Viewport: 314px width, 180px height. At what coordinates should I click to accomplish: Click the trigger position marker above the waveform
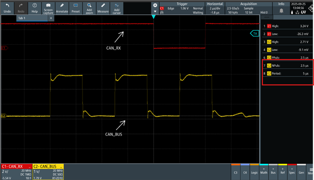154,17
